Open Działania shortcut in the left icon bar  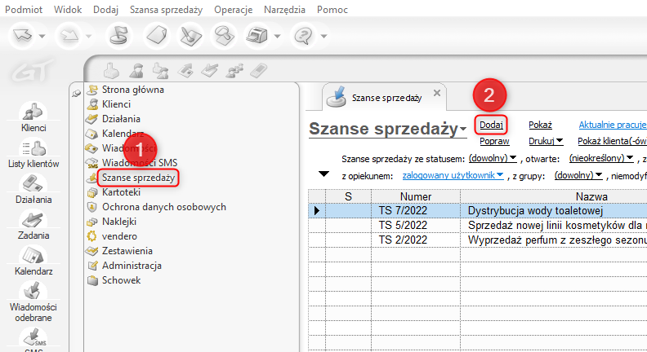click(x=33, y=189)
